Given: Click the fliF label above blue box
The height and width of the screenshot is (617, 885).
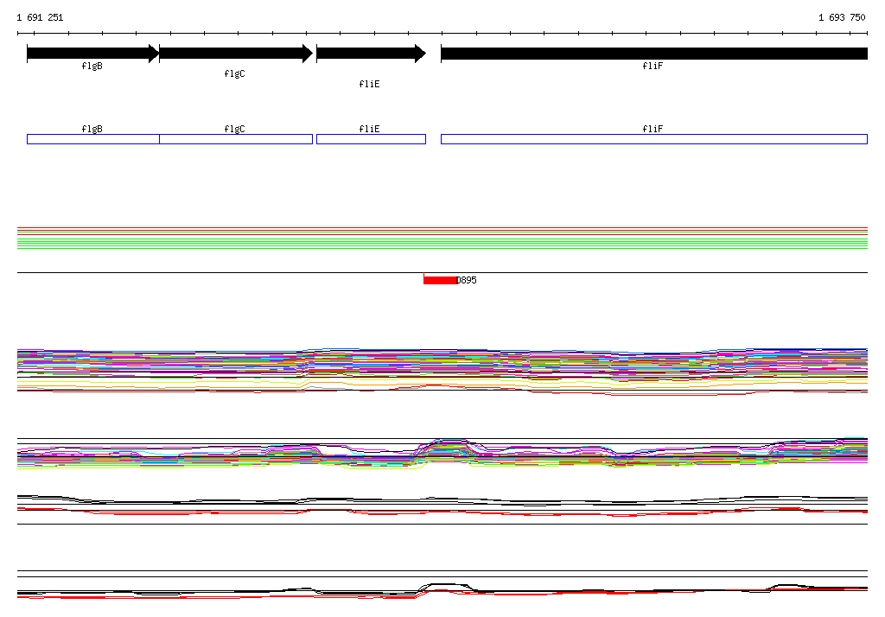Looking at the screenshot, I should coord(653,129).
